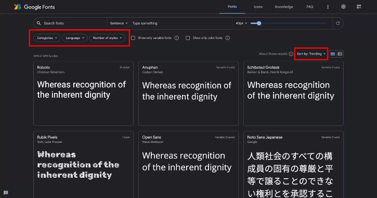This screenshot has height=198, width=377.
Task: Switch to grid view layout
Action: click(333, 54)
